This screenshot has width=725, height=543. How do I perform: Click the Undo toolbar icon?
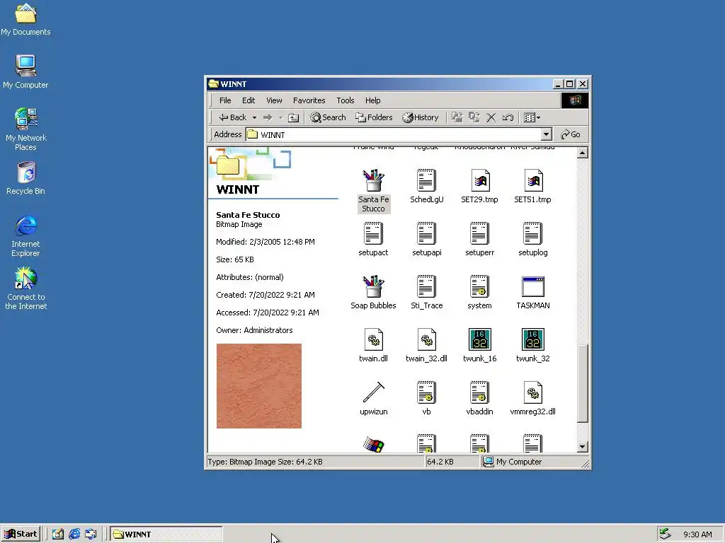508,118
